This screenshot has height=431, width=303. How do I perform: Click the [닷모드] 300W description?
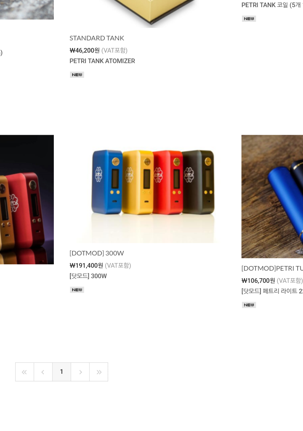click(x=88, y=276)
